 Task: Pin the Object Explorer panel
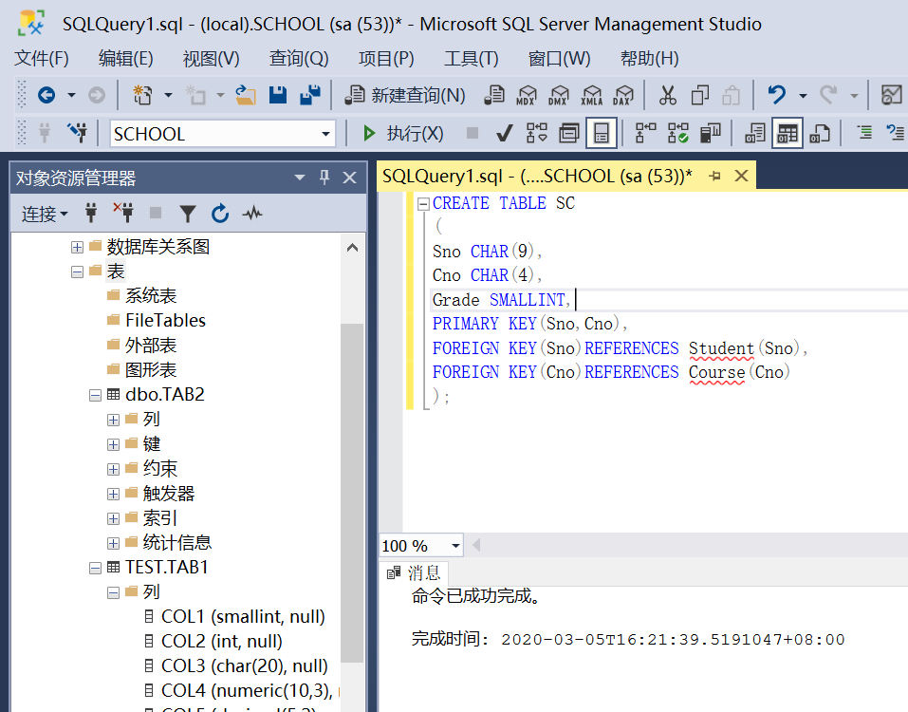coord(324,178)
